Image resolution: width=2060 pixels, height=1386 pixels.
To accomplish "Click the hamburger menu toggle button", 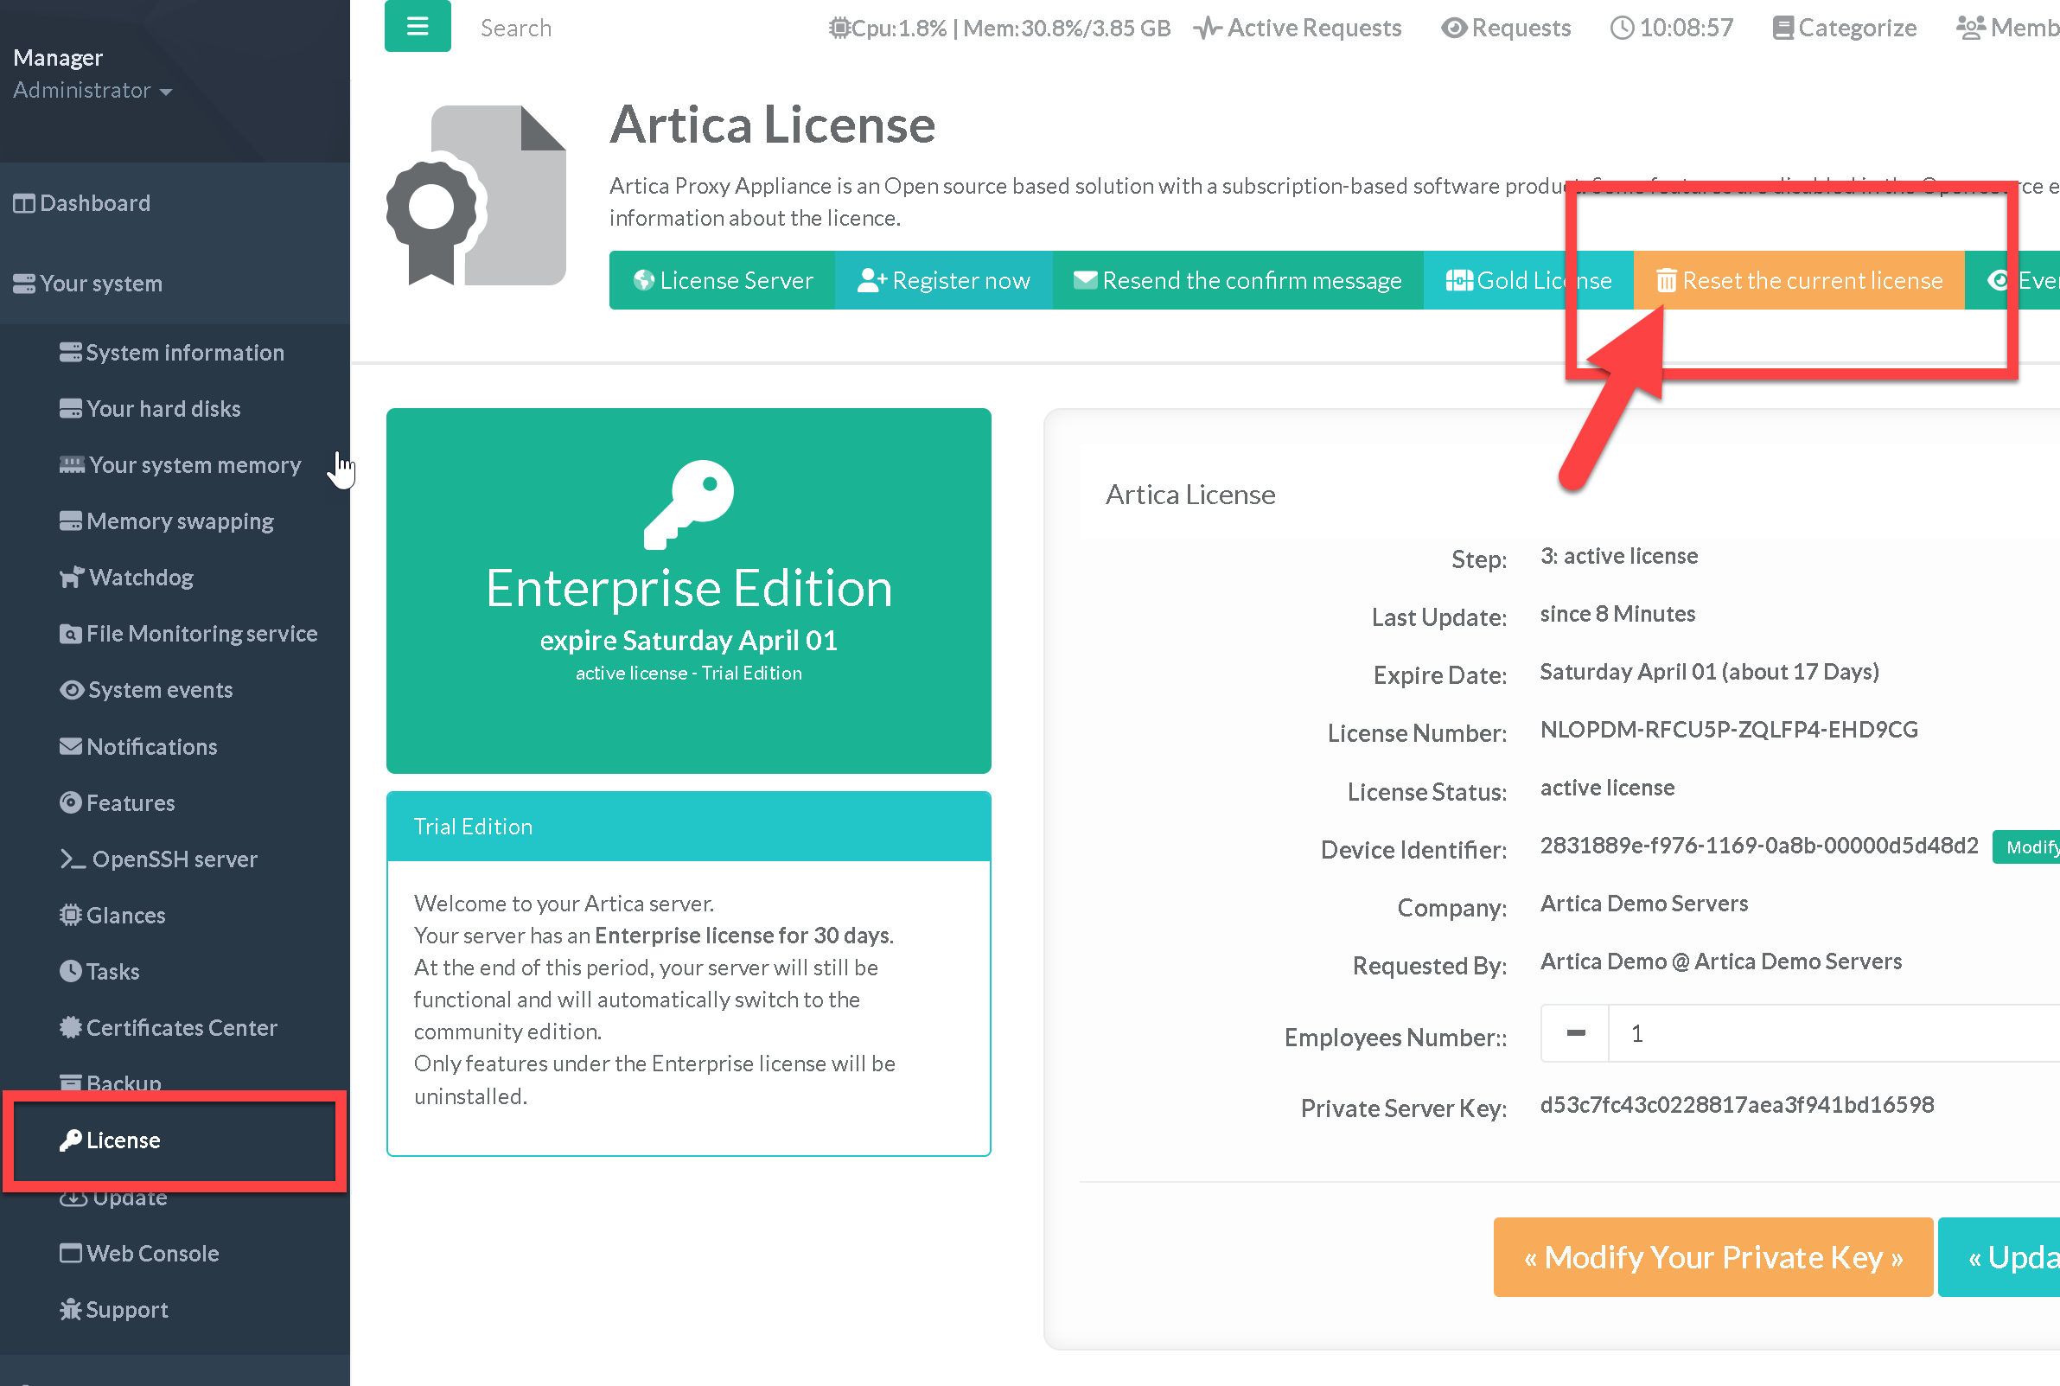I will pyautogui.click(x=418, y=27).
